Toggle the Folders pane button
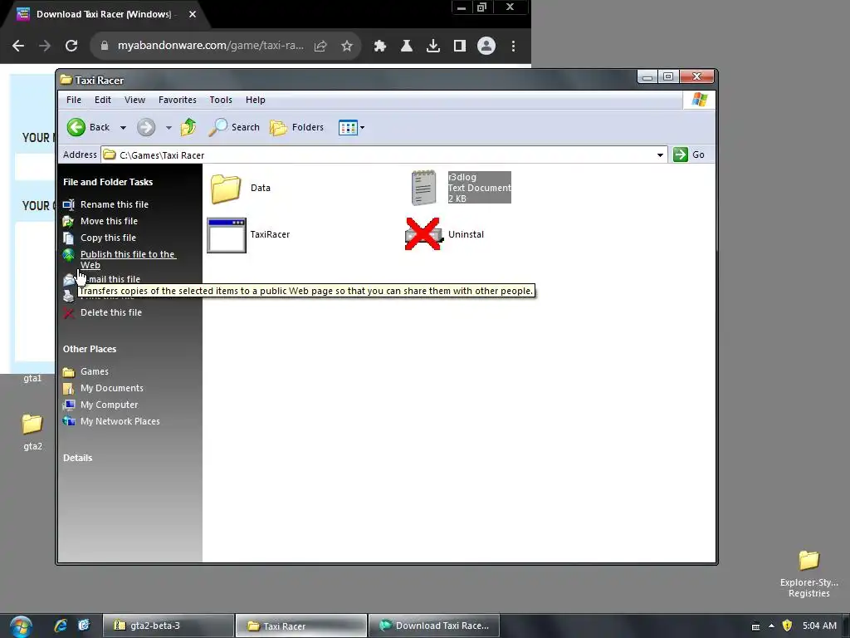Image resolution: width=850 pixels, height=638 pixels. pyautogui.click(x=297, y=127)
